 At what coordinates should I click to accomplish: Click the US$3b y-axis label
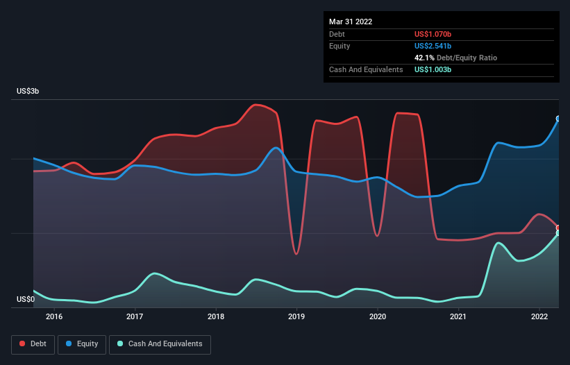[28, 91]
